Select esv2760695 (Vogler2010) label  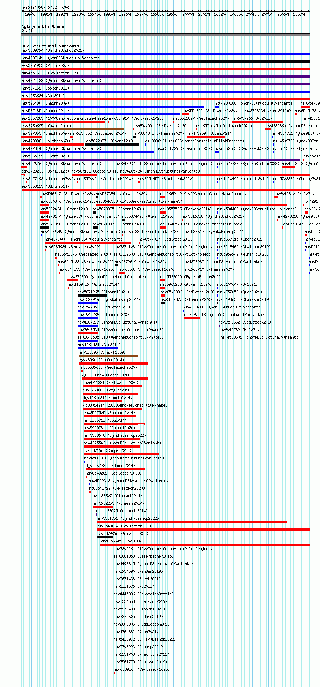coord(46,126)
